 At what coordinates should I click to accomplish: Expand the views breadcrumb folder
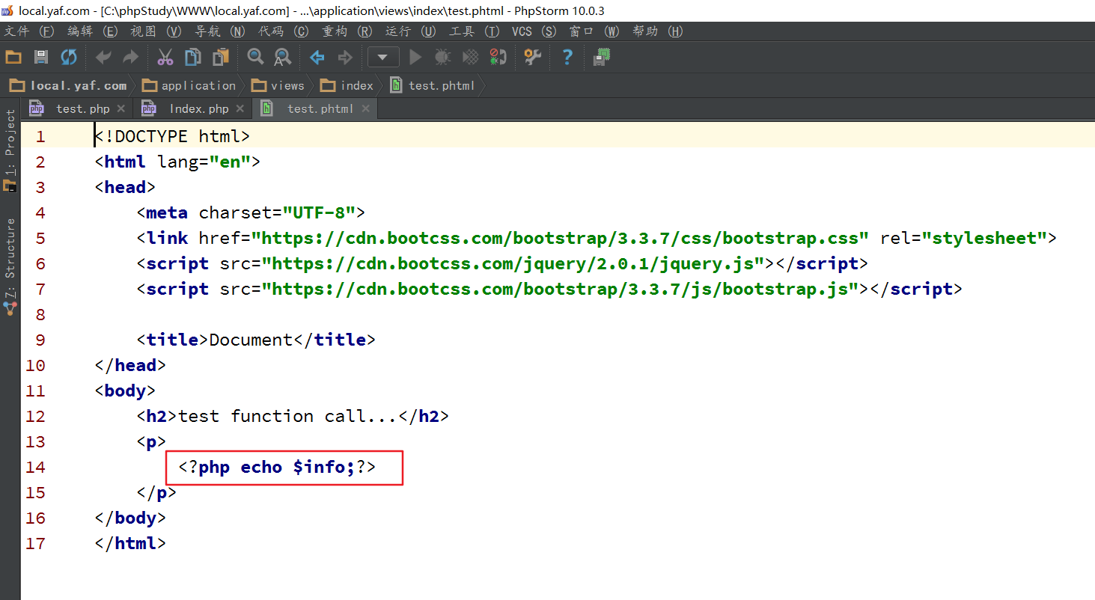pos(278,85)
